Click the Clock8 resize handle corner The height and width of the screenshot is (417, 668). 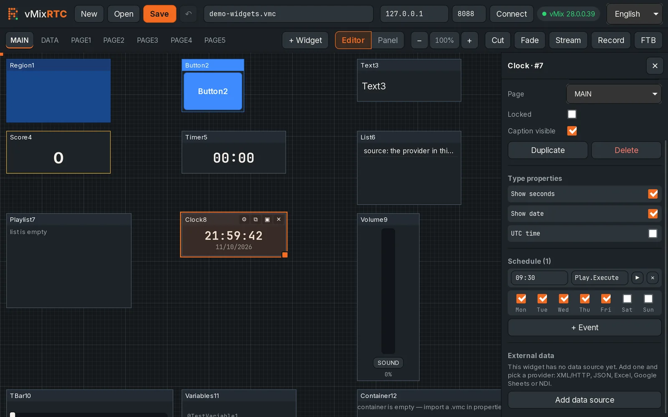(x=285, y=255)
